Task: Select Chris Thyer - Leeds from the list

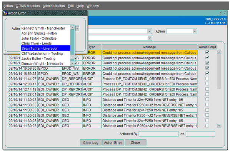Action: pos(45,43)
